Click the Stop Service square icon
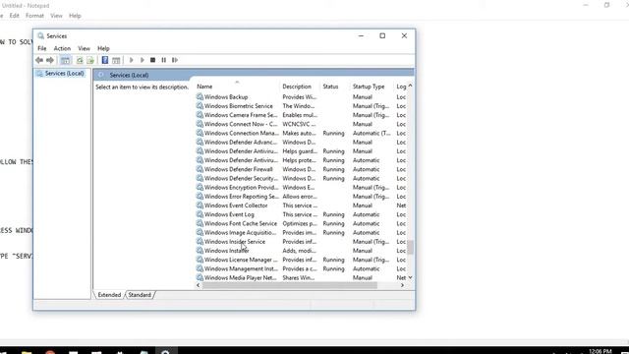This screenshot has height=354, width=629. click(x=153, y=60)
